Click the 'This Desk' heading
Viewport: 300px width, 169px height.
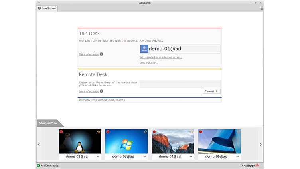tap(89, 34)
